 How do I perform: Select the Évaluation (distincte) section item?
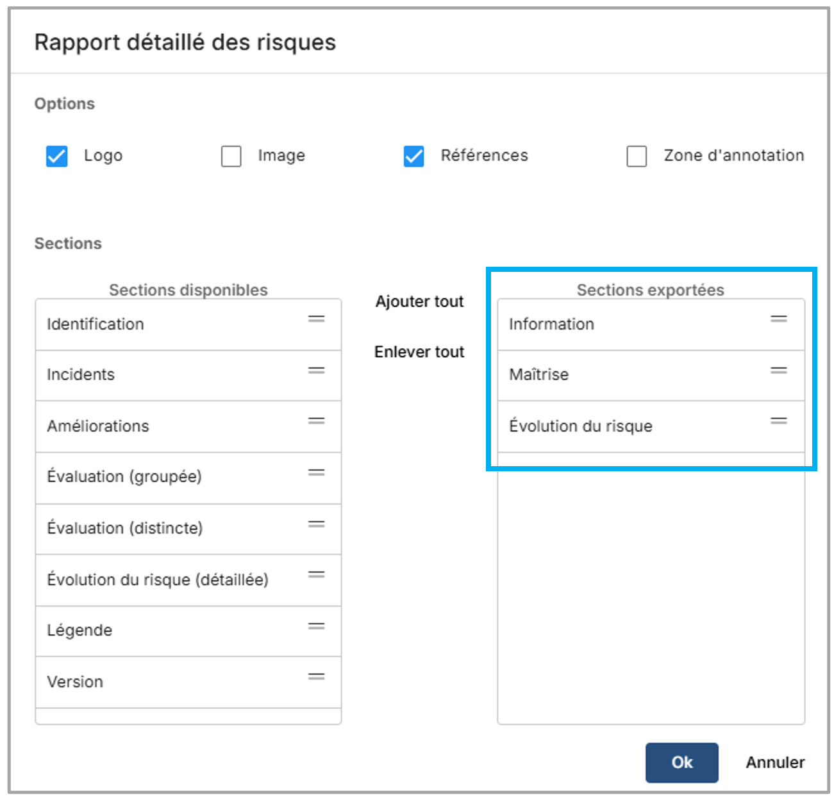click(x=125, y=528)
